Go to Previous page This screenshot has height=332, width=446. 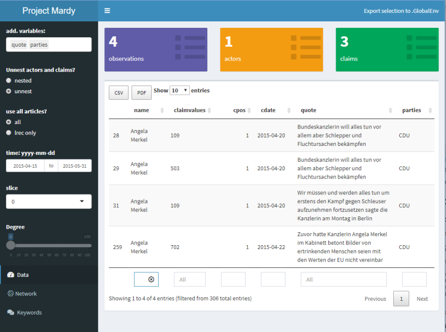click(x=375, y=298)
